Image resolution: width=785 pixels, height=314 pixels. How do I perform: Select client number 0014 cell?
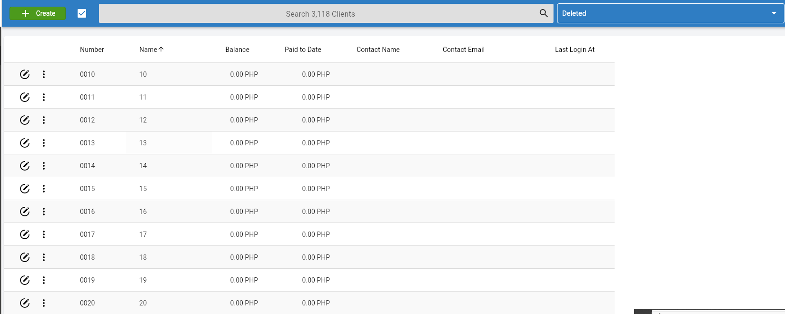(x=88, y=166)
